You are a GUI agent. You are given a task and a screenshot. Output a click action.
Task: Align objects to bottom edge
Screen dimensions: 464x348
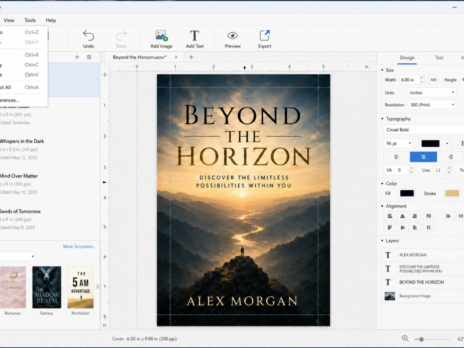415,227
